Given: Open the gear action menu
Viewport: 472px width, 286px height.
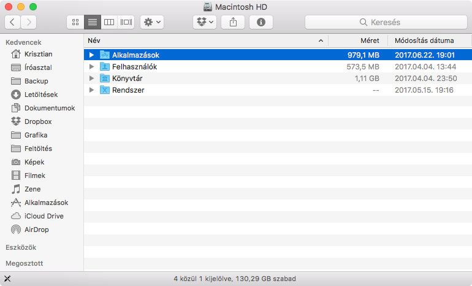Looking at the screenshot, I should click(x=152, y=22).
